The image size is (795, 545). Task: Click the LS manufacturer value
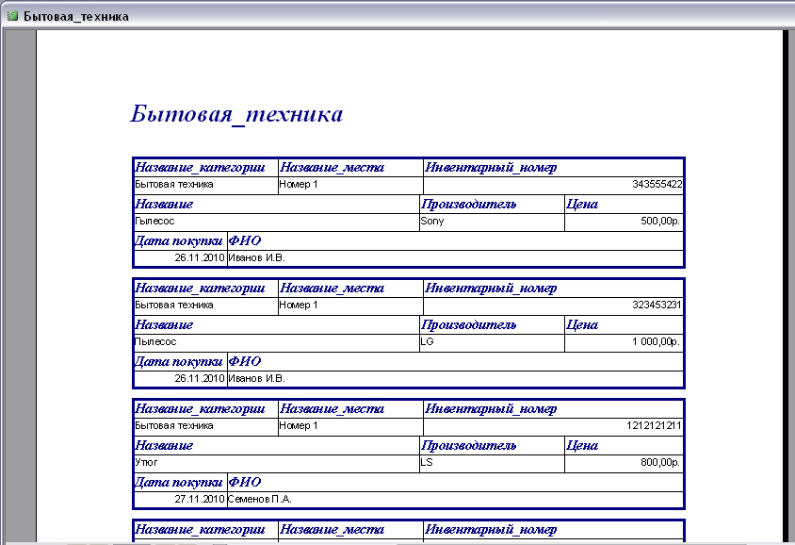coord(428,463)
